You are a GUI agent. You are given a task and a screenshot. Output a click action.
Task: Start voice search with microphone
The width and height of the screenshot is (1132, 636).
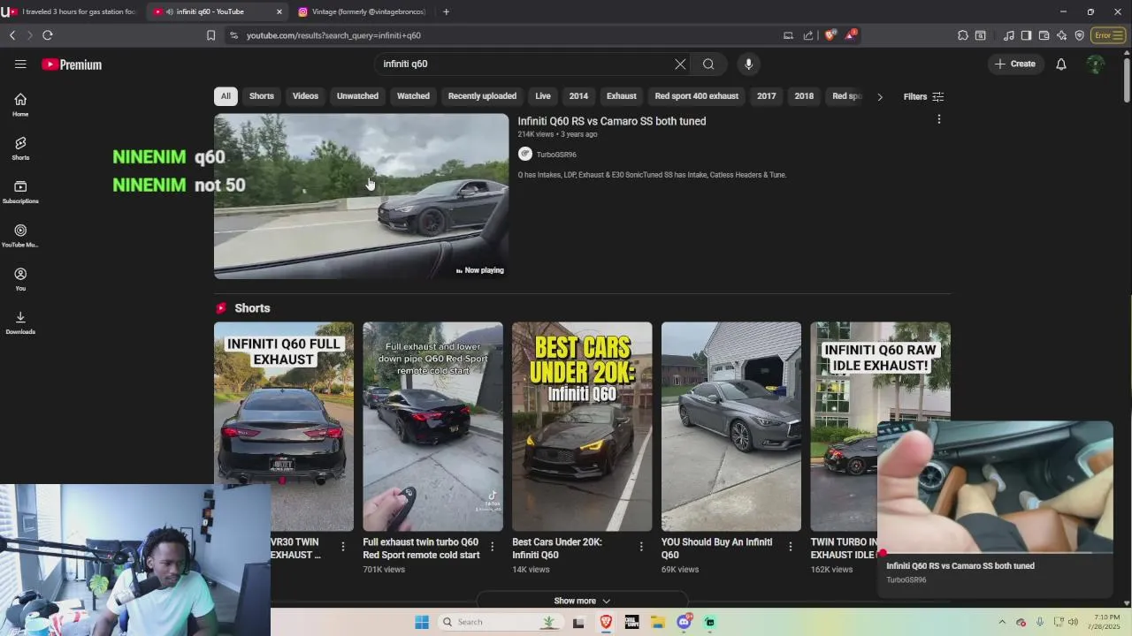748,64
